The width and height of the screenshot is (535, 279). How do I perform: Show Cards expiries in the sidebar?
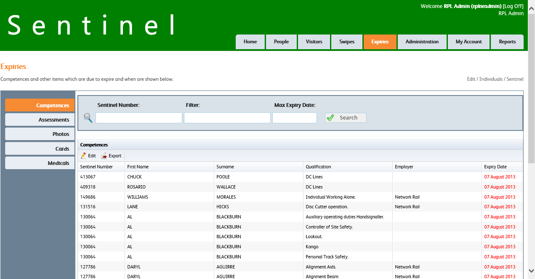(40, 149)
